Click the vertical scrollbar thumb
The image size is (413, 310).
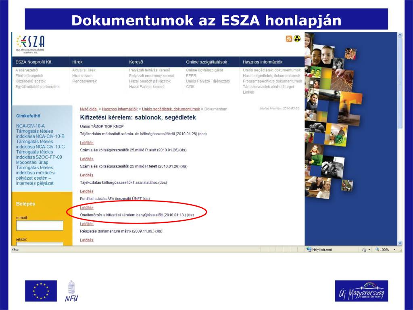point(400,83)
